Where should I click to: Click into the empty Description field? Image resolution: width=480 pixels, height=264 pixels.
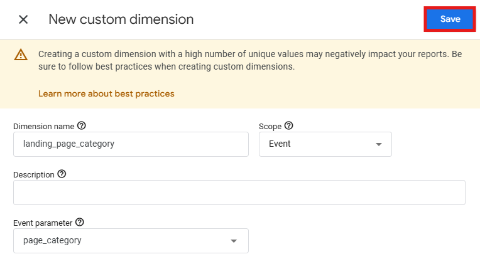point(239,193)
